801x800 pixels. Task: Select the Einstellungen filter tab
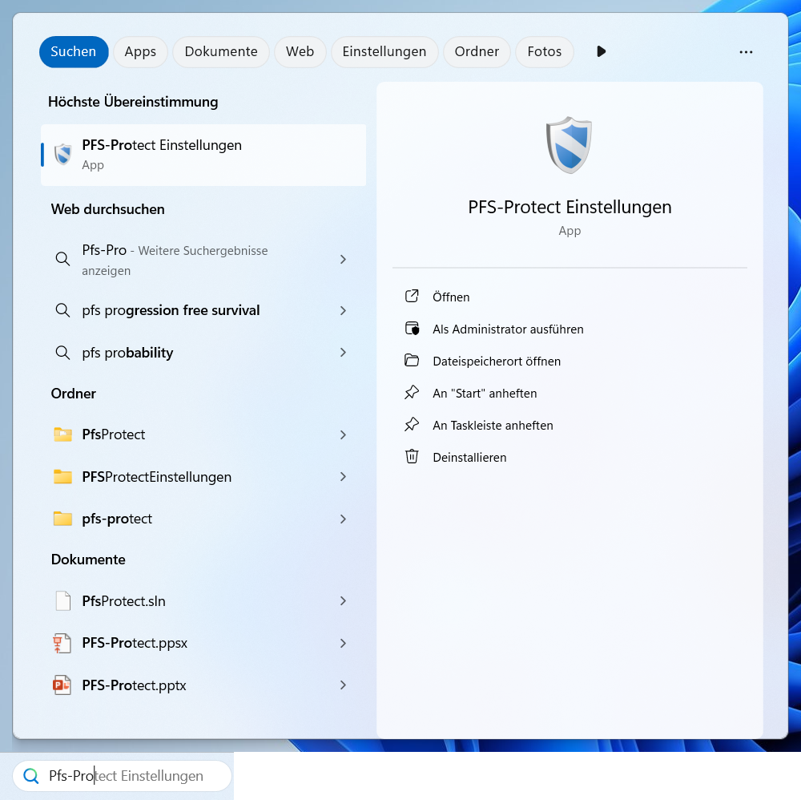tap(384, 51)
